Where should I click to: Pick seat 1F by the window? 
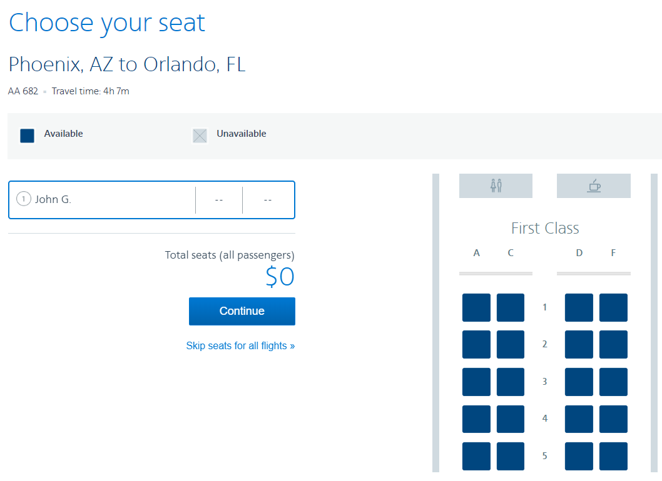click(613, 307)
